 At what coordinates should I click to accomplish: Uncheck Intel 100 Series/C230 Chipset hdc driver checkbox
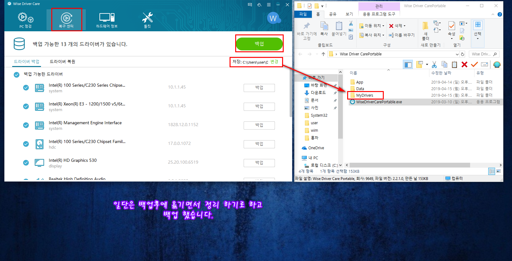26,144
